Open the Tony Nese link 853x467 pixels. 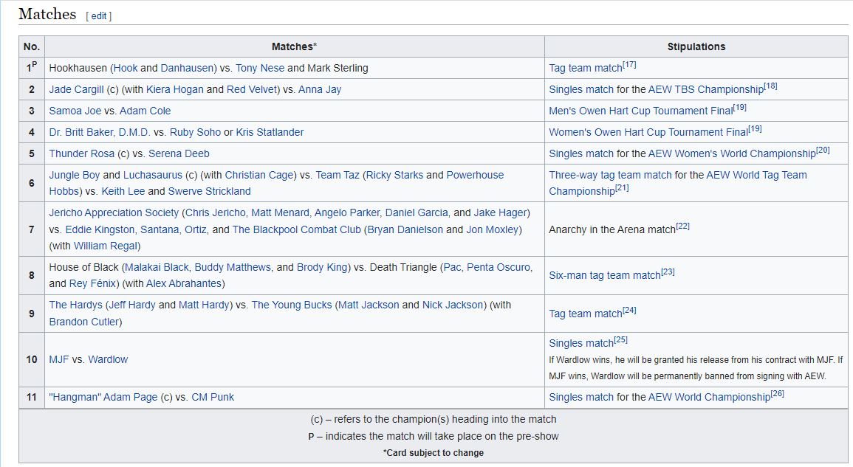pos(260,68)
